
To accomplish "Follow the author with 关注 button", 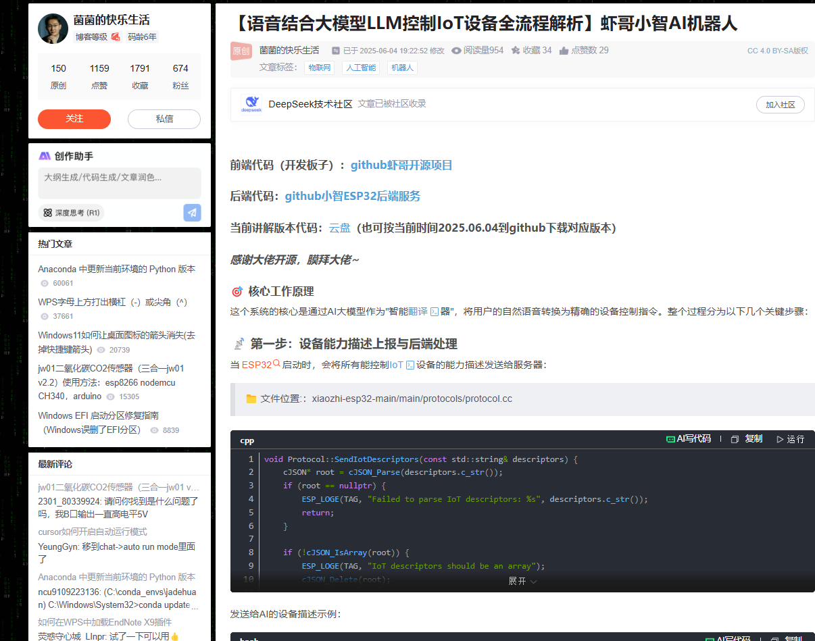I will [x=74, y=119].
